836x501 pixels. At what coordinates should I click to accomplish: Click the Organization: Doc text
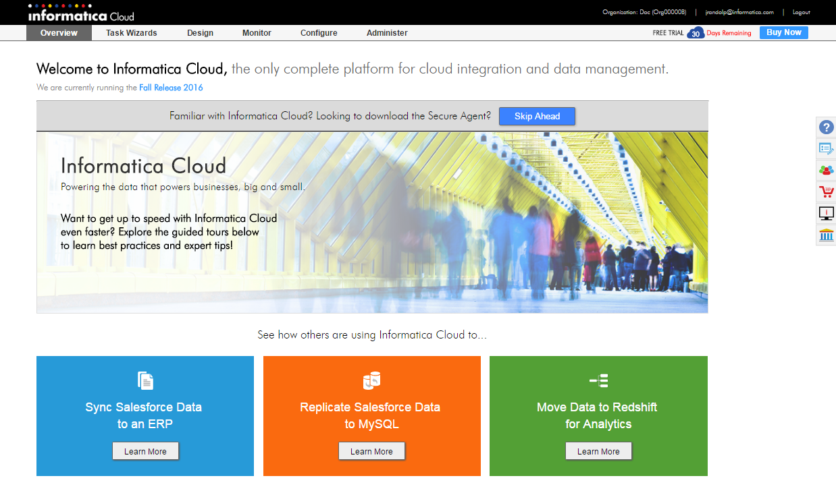point(644,12)
